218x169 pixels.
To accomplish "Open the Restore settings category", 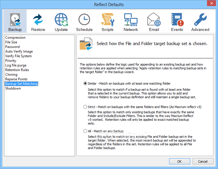I will [x=38, y=21].
